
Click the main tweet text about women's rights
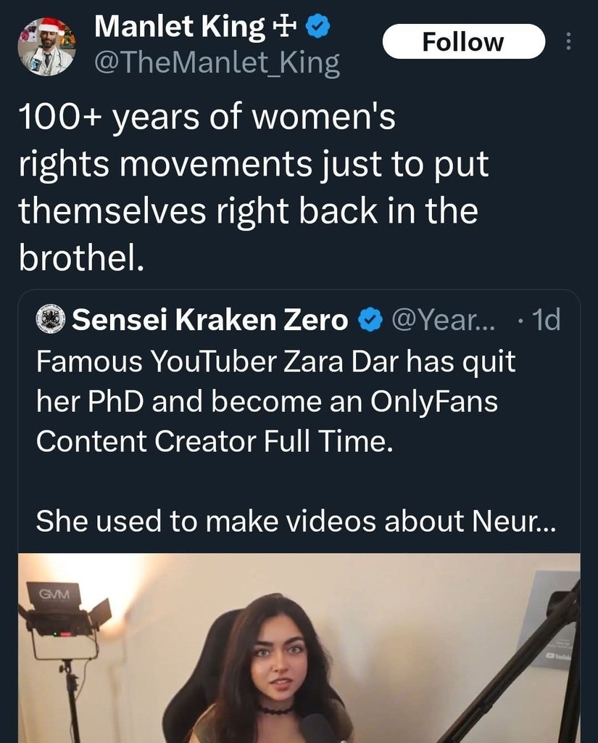(x=254, y=187)
